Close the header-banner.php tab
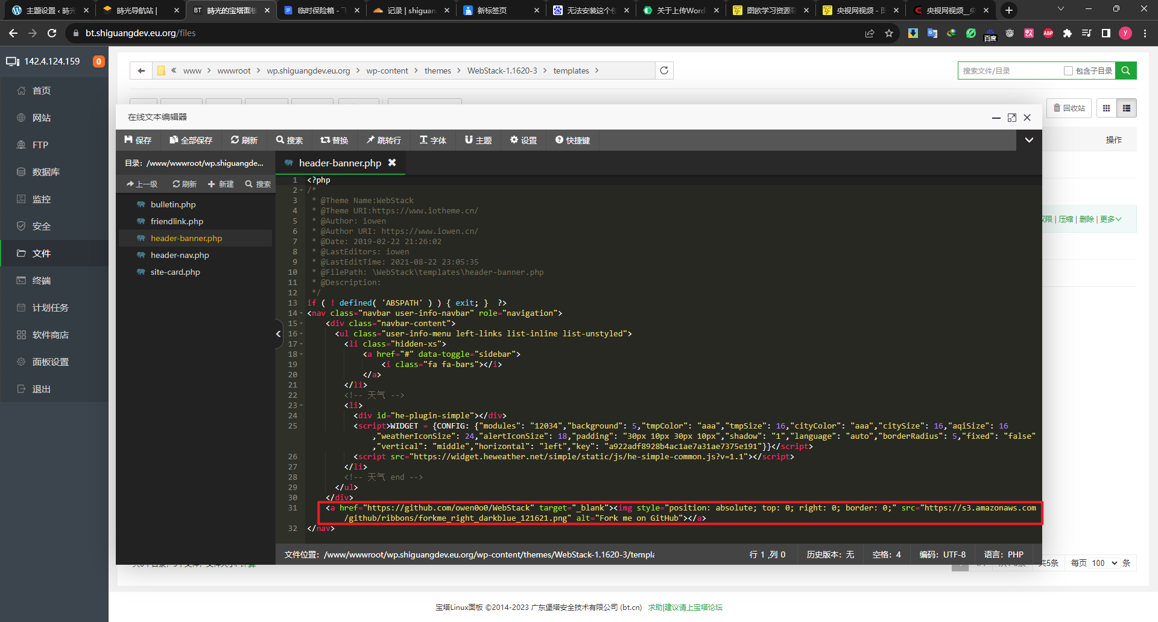Image resolution: width=1158 pixels, height=622 pixels. (392, 163)
